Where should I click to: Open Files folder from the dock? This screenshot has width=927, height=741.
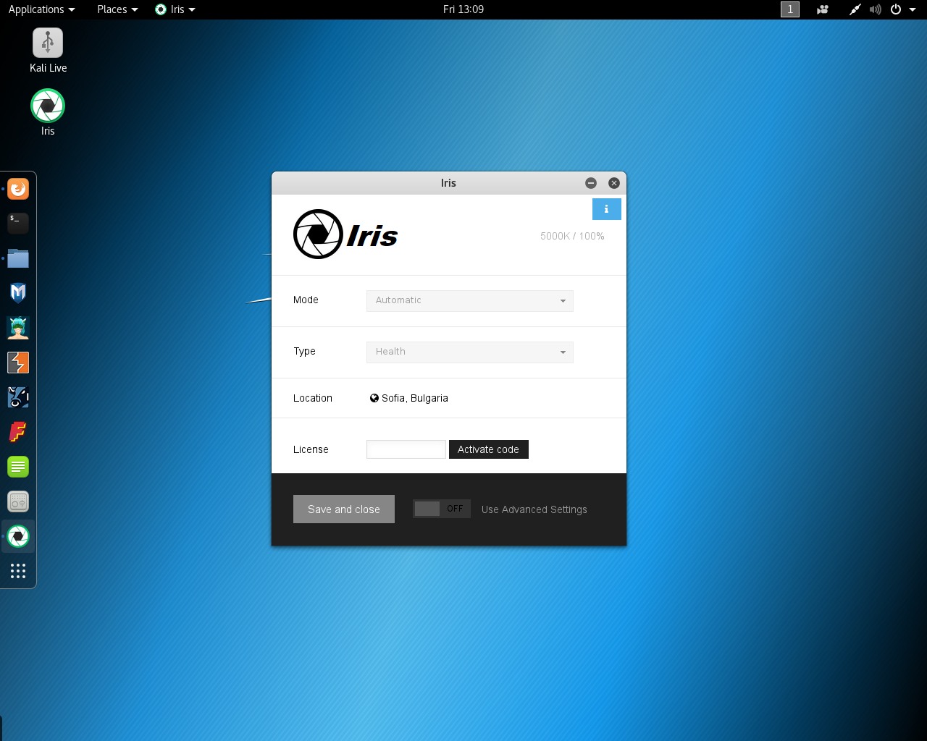click(18, 258)
